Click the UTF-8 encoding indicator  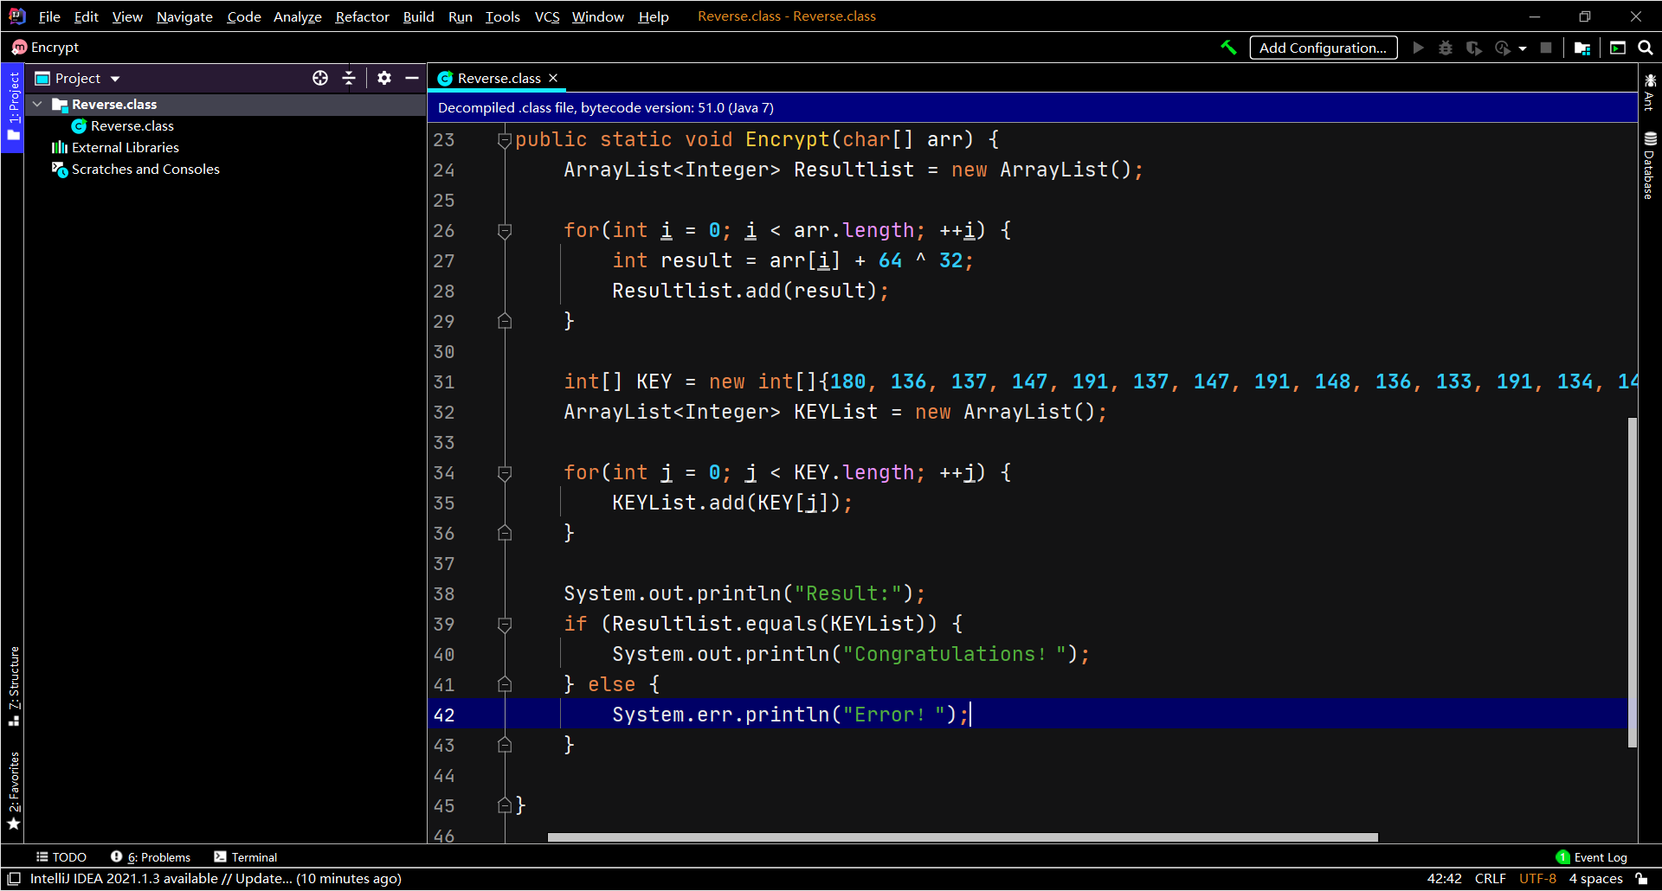[x=1537, y=878]
